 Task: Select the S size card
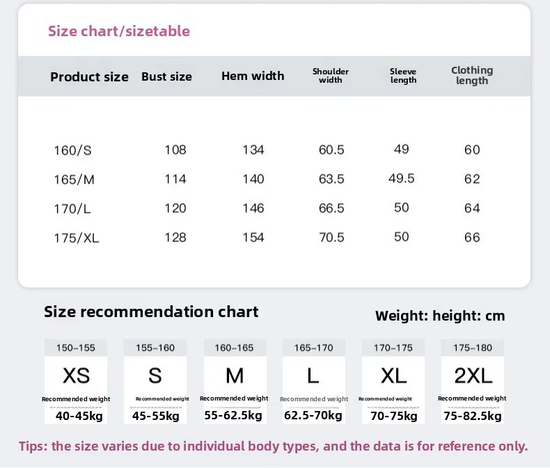coord(155,382)
